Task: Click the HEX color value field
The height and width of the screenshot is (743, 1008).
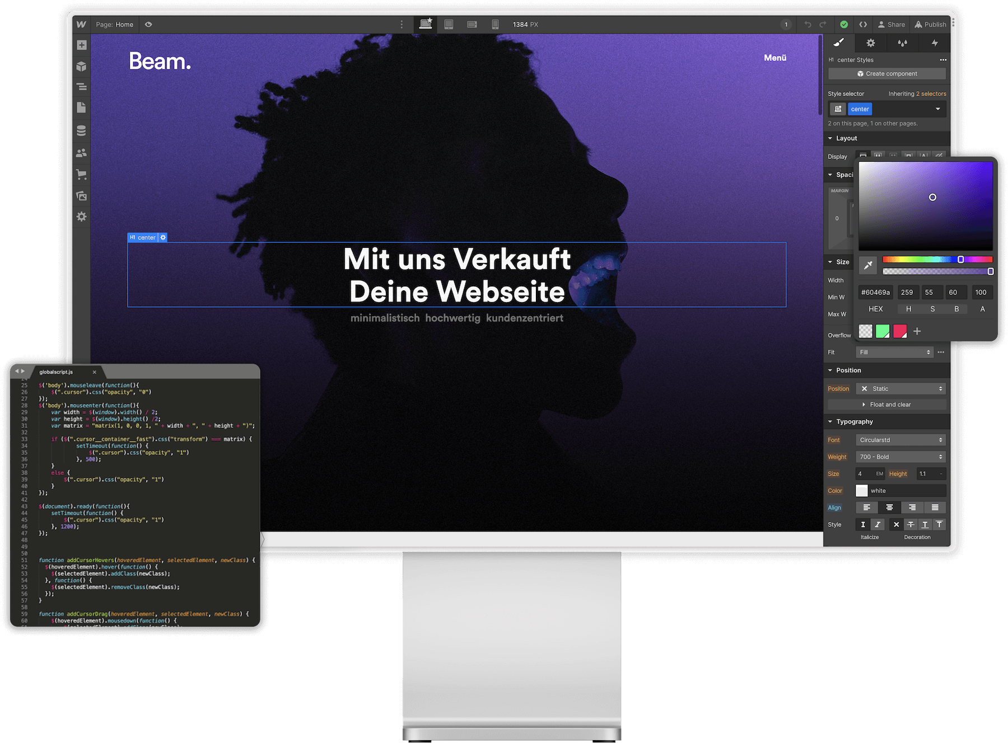Action: (x=875, y=293)
